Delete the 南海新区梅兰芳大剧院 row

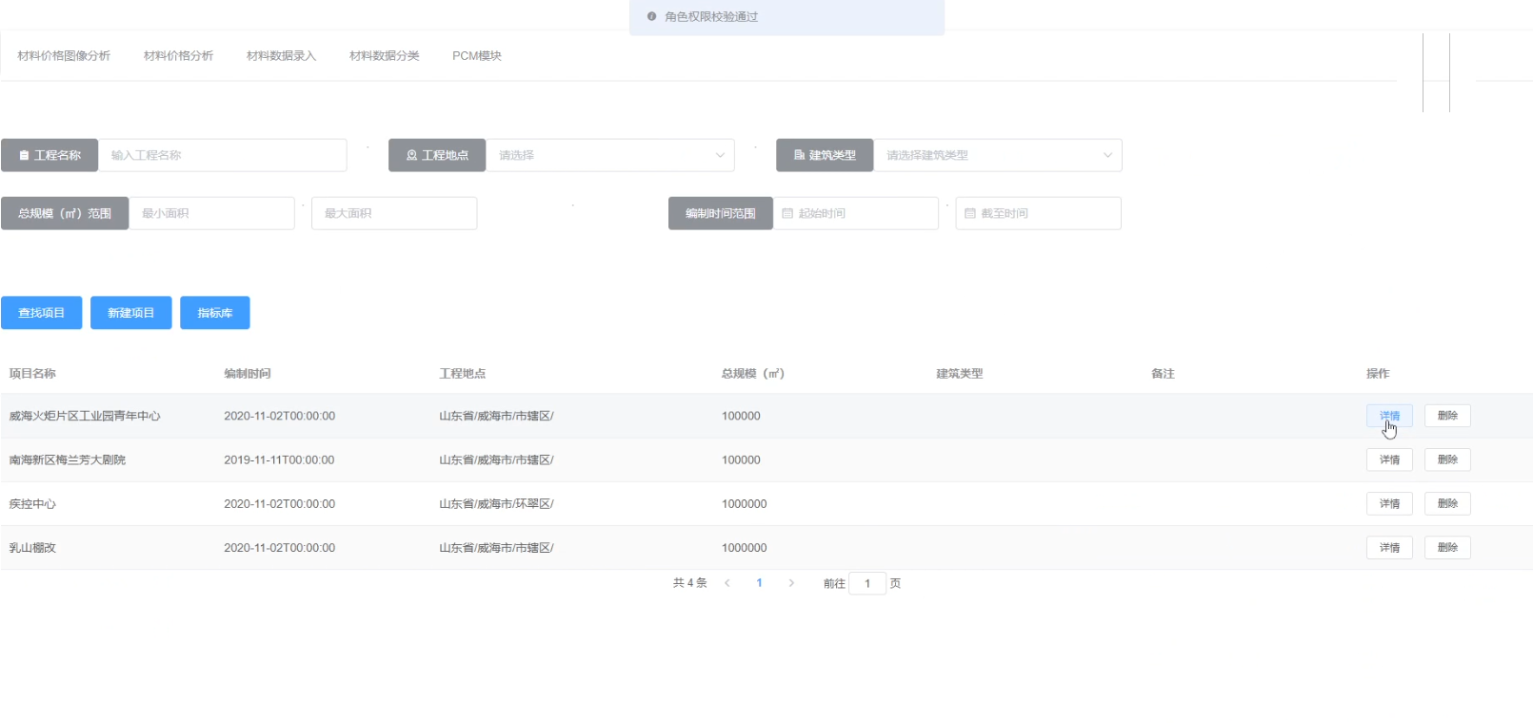pos(1447,459)
